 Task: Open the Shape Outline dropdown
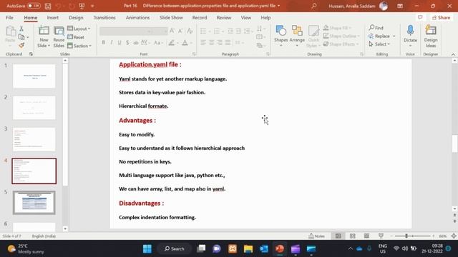[x=341, y=36]
